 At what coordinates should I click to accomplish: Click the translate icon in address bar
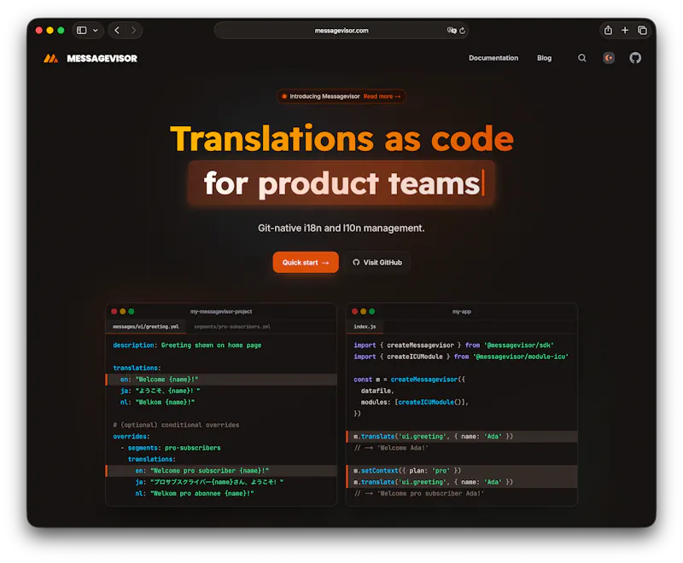pos(452,31)
